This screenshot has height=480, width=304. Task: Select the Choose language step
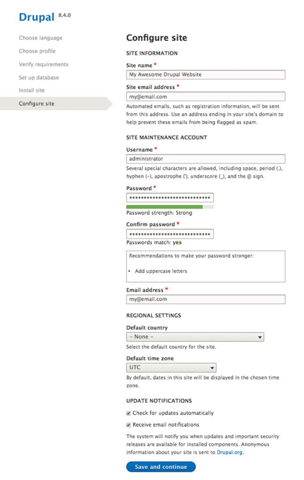click(x=40, y=38)
